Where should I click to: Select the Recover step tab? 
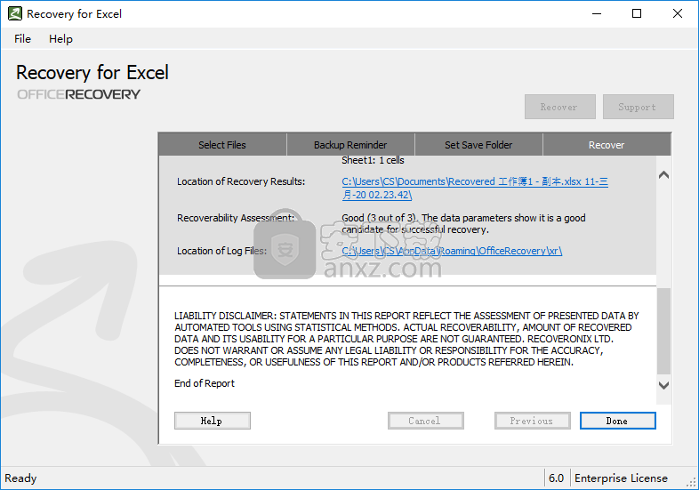click(x=607, y=144)
